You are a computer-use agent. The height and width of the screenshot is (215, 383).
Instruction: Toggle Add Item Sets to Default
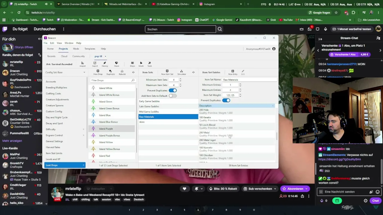click(173, 96)
